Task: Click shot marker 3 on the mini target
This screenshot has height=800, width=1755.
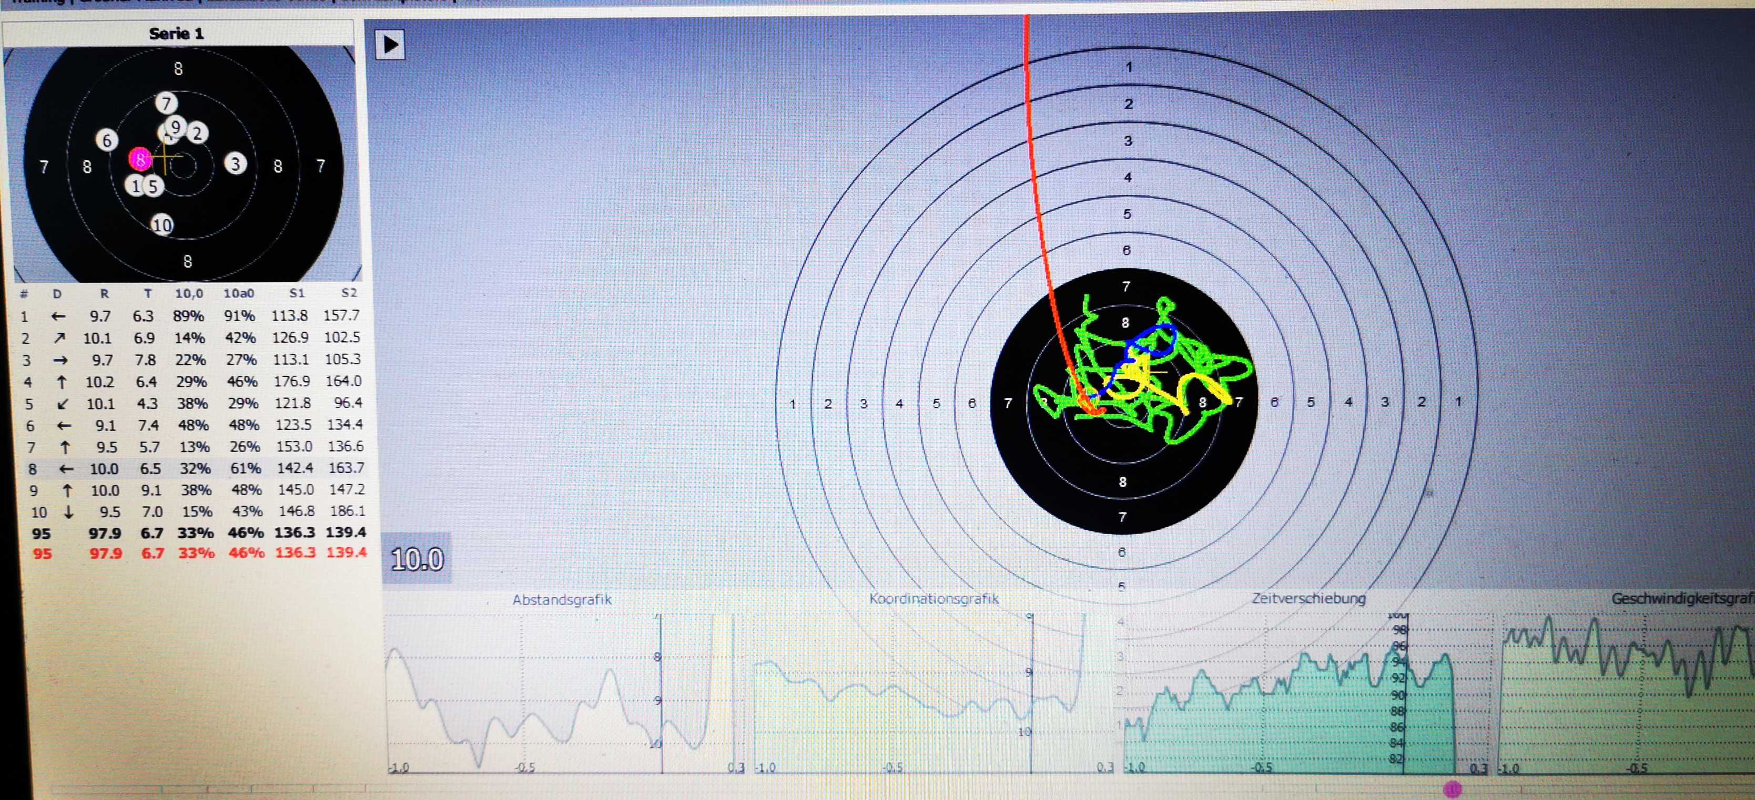Action: [x=235, y=163]
